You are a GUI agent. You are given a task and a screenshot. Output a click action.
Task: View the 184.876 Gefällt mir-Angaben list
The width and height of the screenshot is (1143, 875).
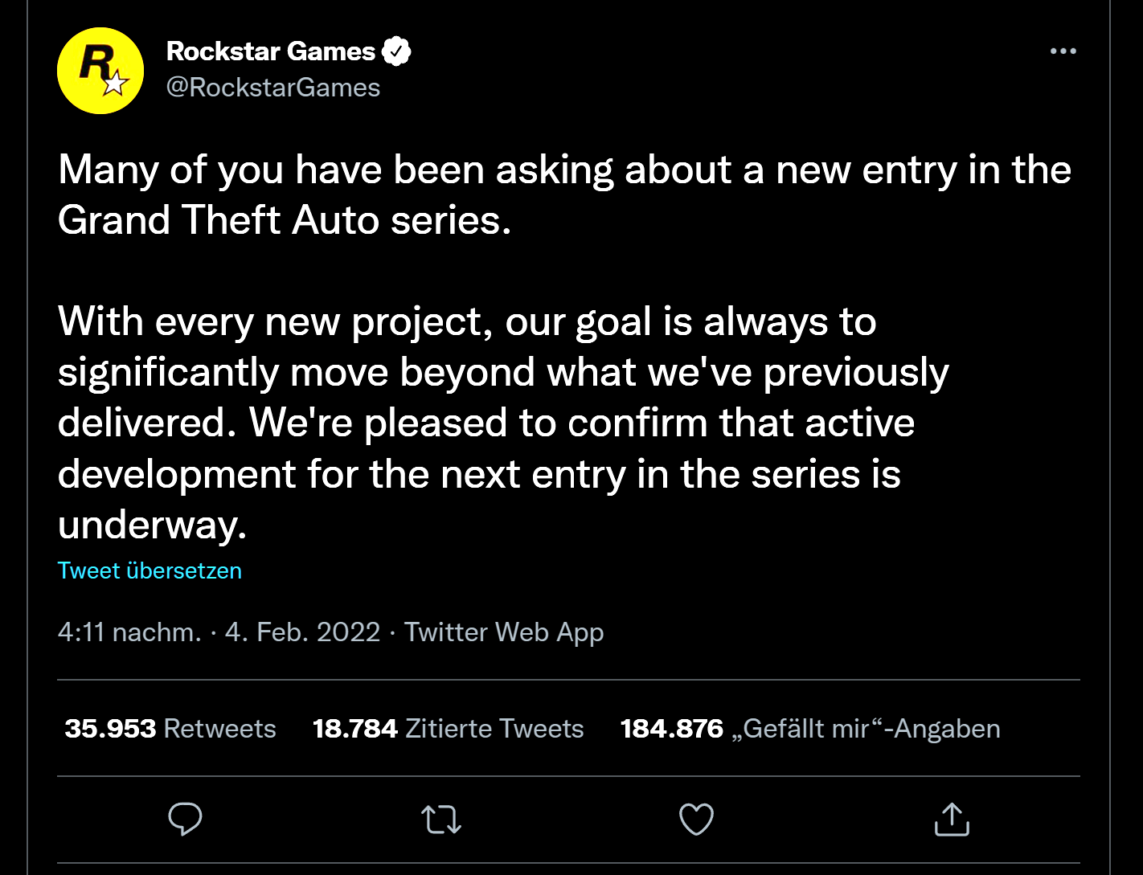click(809, 729)
